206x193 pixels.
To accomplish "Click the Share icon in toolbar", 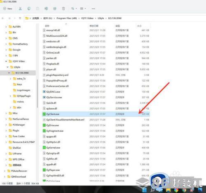I will tap(55, 9).
